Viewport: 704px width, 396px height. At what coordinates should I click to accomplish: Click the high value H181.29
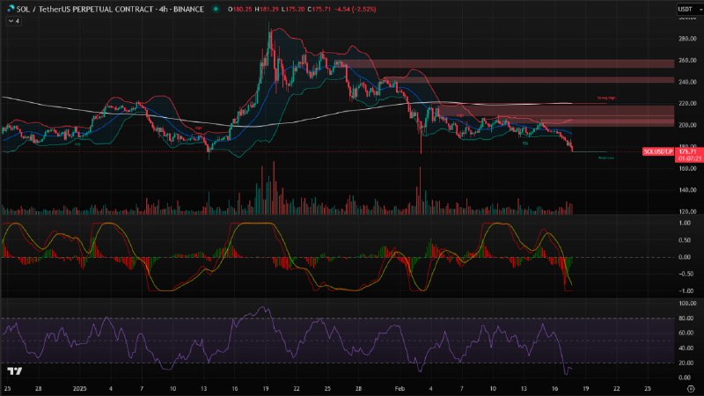tap(267, 9)
